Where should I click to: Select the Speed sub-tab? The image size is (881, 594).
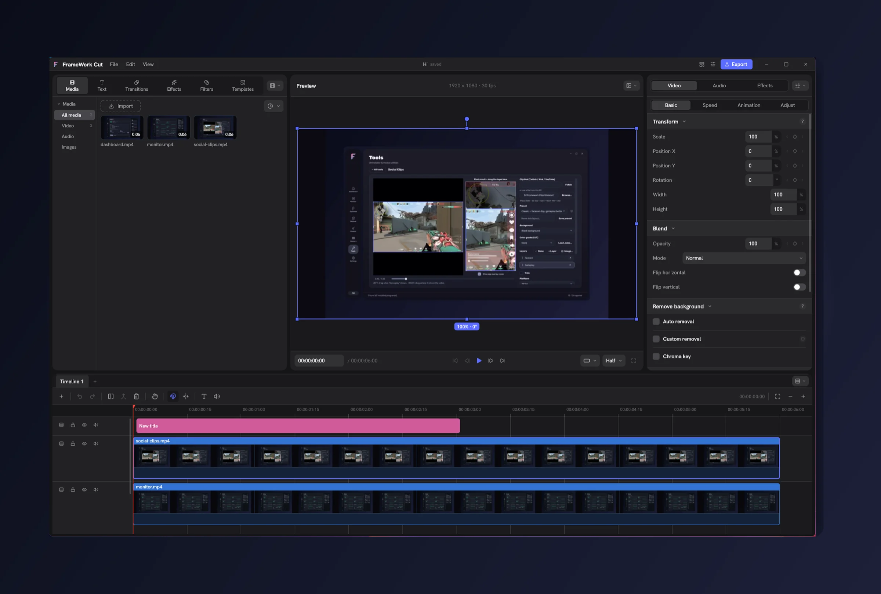pyautogui.click(x=710, y=105)
